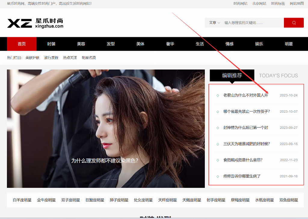The image size is (308, 219).
Task: Select the second slider indicator dash
Action: point(106,179)
